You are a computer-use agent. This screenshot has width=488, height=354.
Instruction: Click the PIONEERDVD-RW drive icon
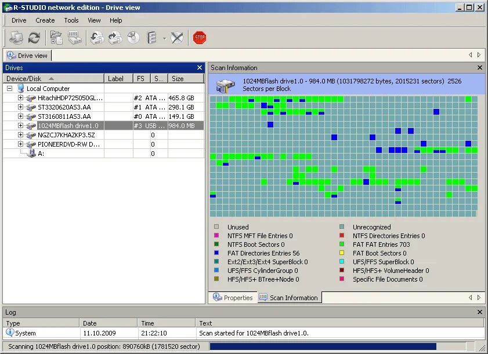click(x=31, y=144)
